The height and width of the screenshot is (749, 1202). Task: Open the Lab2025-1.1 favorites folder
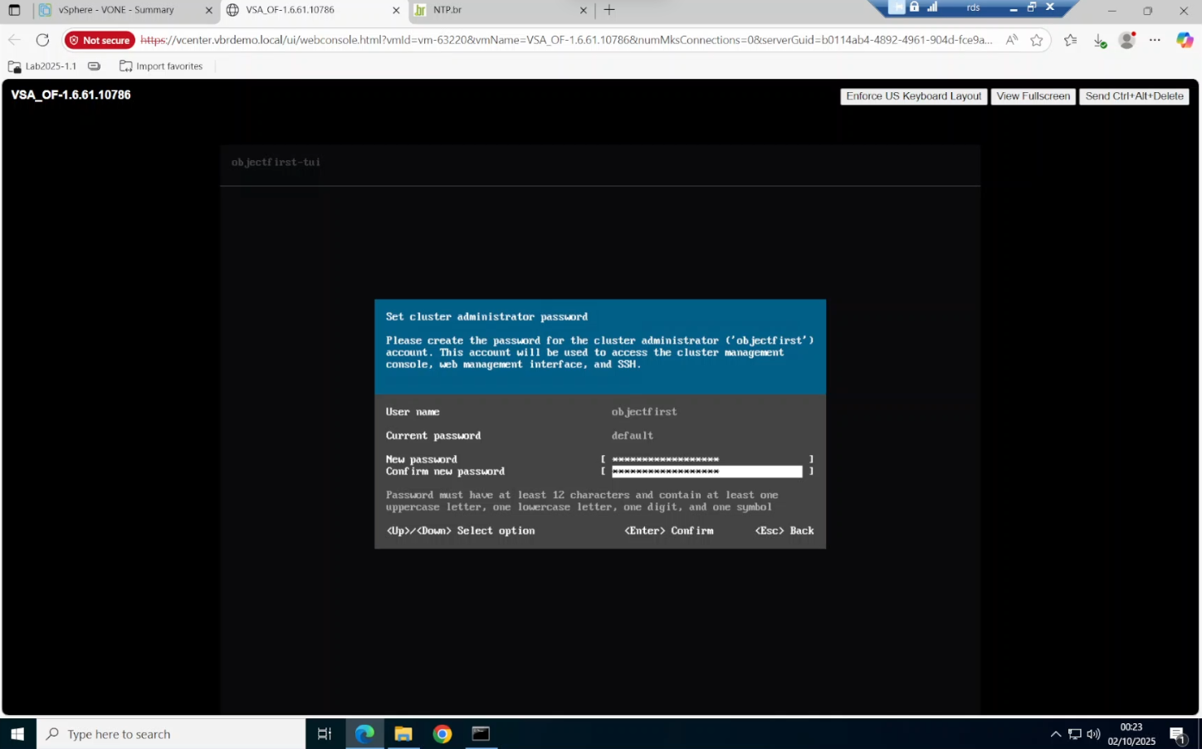click(42, 66)
